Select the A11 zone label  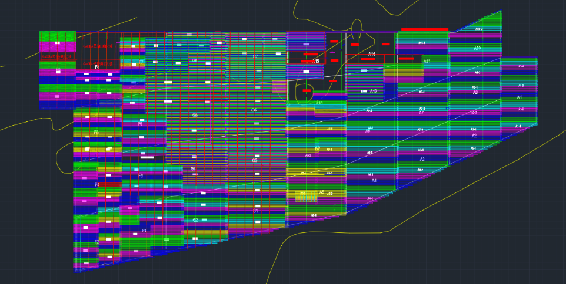coord(427,61)
